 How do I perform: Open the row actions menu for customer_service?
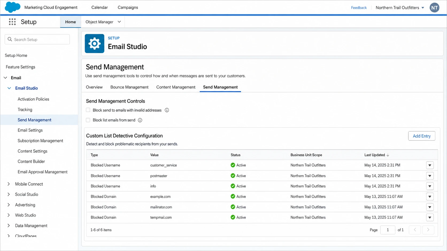coord(430,165)
